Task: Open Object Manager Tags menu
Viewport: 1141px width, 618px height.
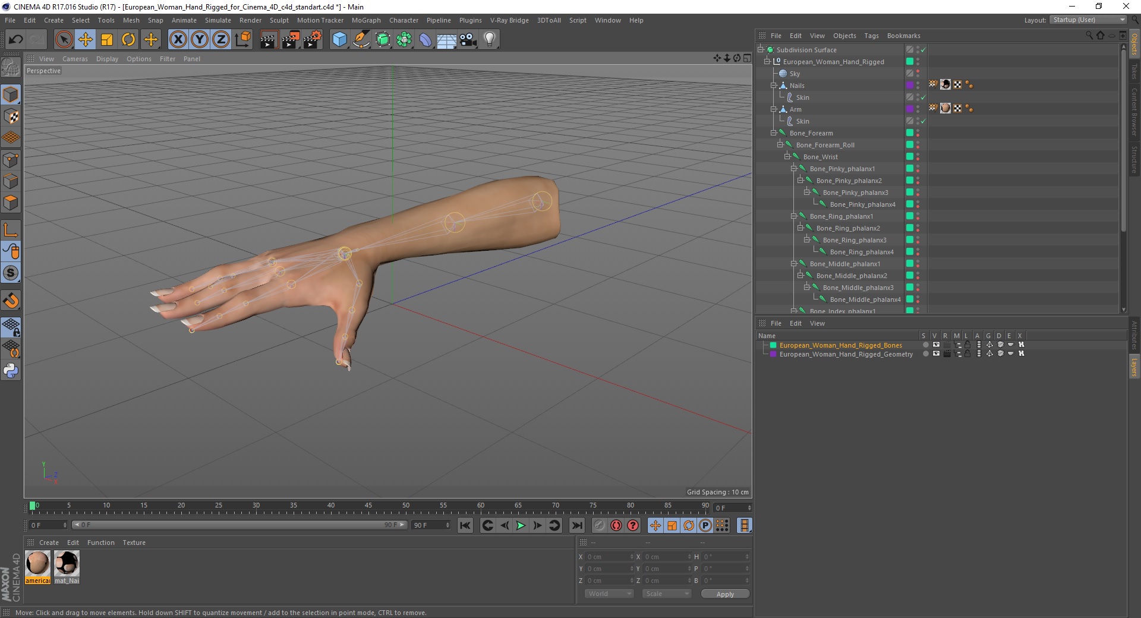Action: pos(871,36)
